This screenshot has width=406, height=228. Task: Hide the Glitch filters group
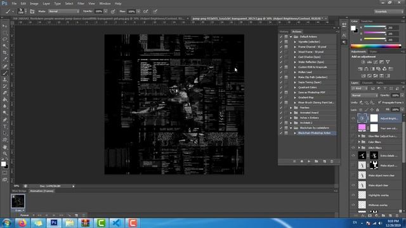click(x=353, y=148)
